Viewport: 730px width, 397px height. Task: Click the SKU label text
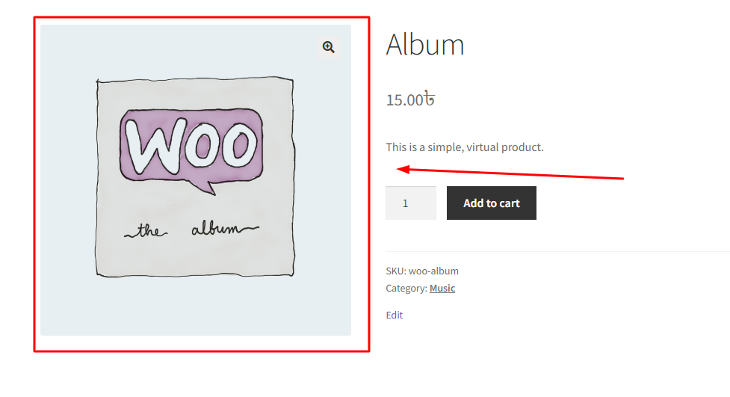pos(395,271)
